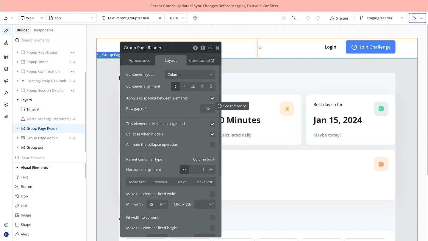This screenshot has width=428, height=241.
Task: Click the See reference link
Action: 232,106
